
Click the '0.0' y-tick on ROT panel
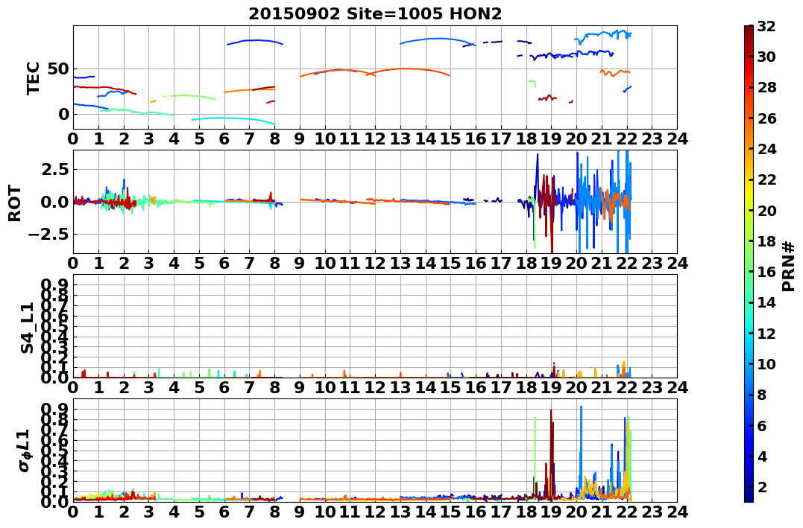pos(55,202)
